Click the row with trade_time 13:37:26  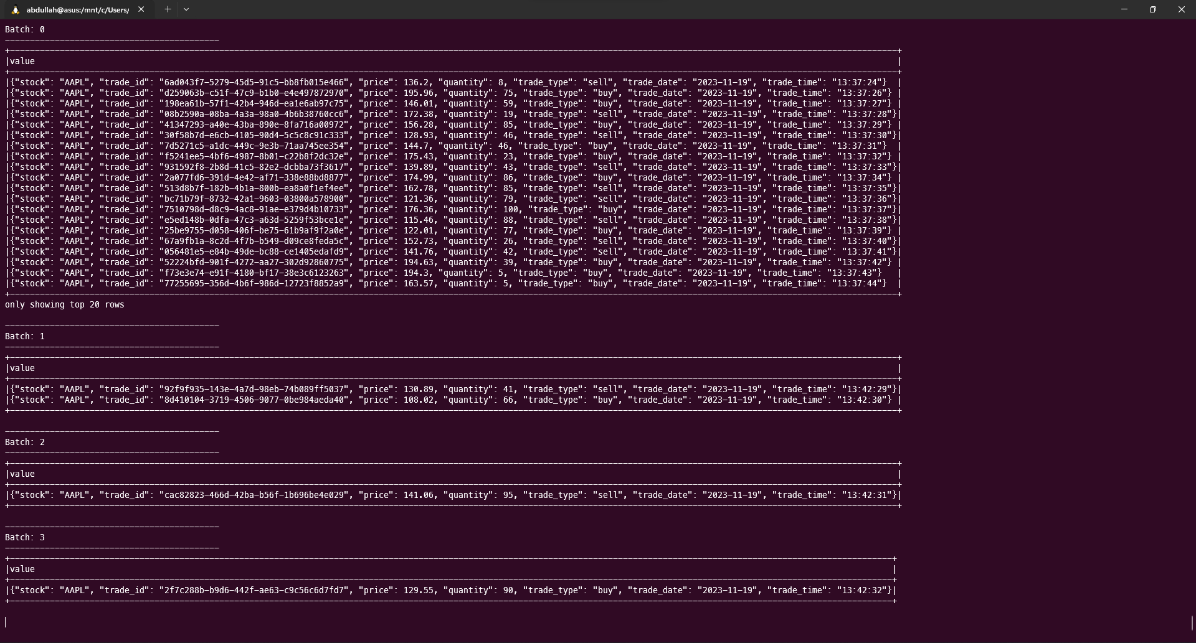(x=453, y=93)
